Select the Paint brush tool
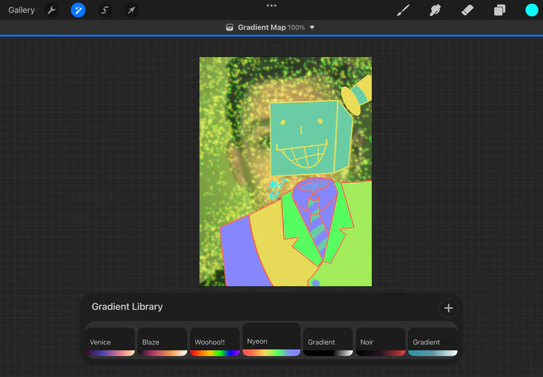Viewport: 543px width, 377px height. click(403, 10)
